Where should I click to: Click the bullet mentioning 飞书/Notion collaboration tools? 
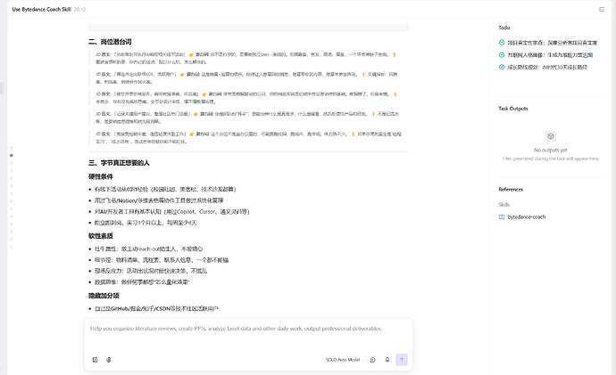click(159, 200)
